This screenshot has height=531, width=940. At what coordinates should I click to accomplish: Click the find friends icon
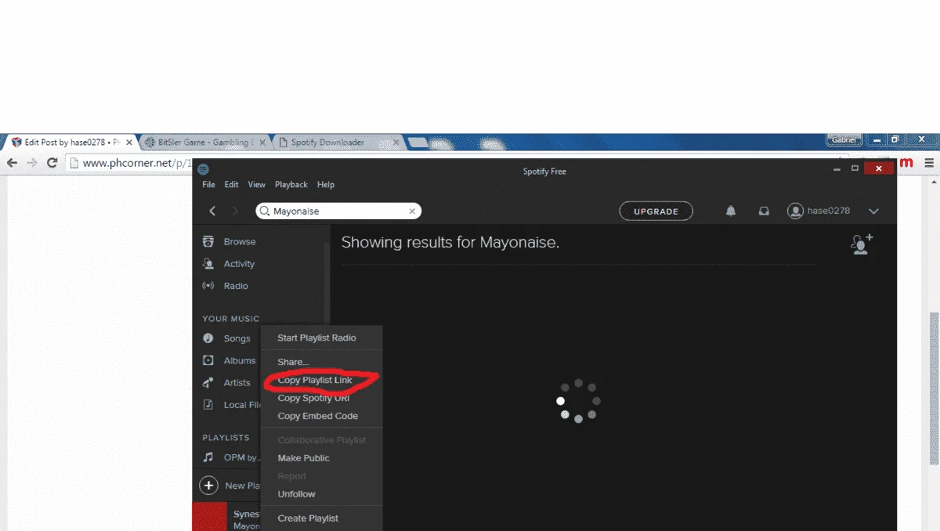point(862,244)
